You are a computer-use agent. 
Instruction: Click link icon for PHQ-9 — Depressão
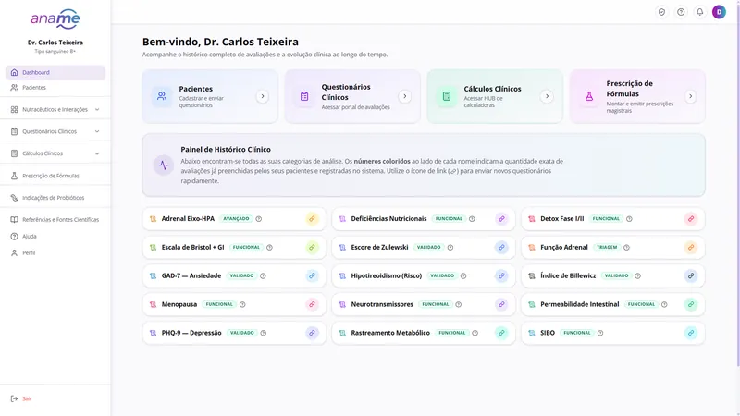(312, 333)
